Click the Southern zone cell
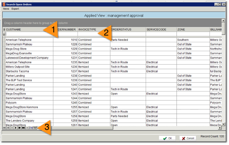229x145 pixels. click(x=193, y=40)
